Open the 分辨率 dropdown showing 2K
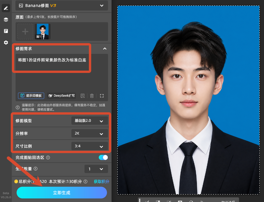The width and height of the screenshot is (264, 202). click(89, 133)
